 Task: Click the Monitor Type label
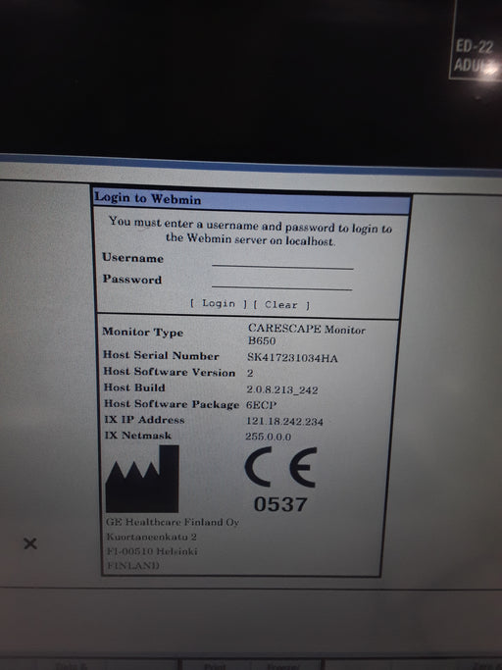click(143, 332)
